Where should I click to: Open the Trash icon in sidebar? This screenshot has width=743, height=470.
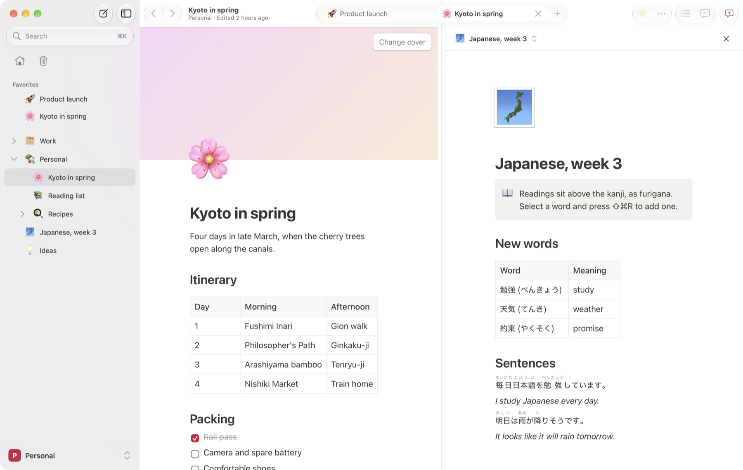pos(43,61)
